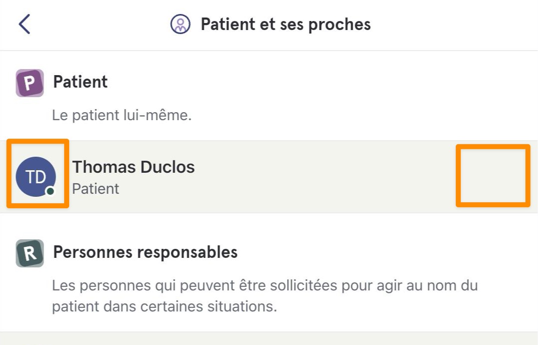The width and height of the screenshot is (538, 345).
Task: Click "patient dans certaines situations." text line
Action: tap(164, 306)
